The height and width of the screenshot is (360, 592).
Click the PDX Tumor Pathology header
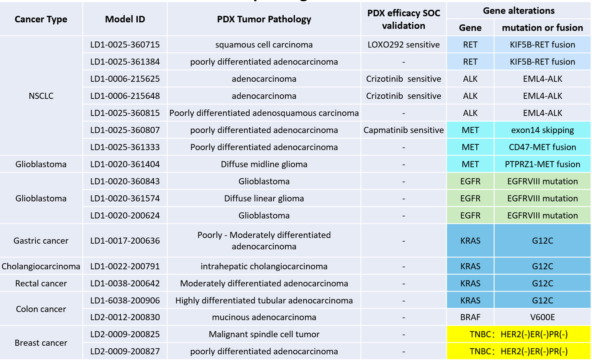click(x=263, y=19)
